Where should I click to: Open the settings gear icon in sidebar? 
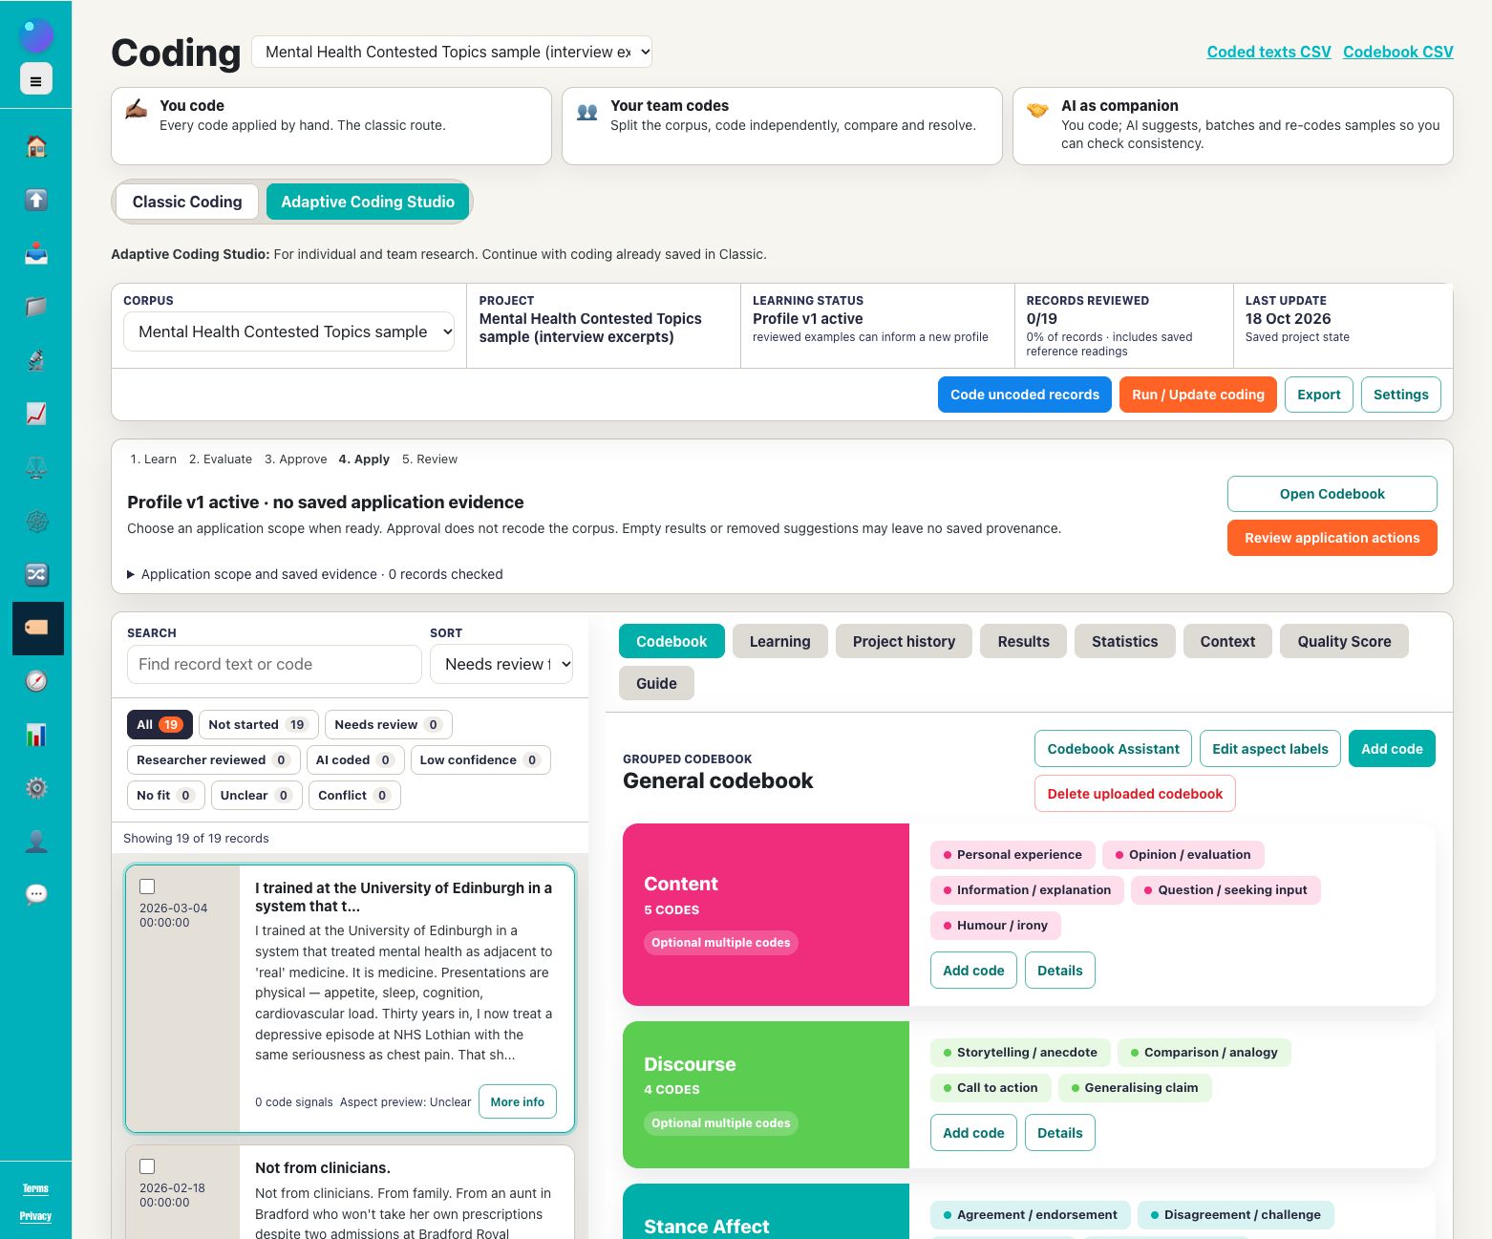(36, 788)
